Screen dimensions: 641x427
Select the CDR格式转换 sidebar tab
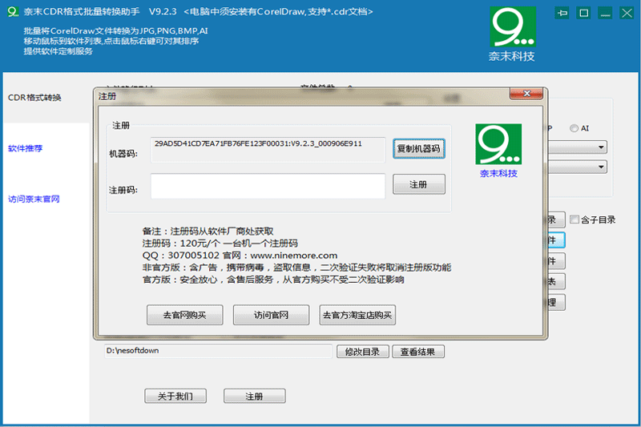click(x=34, y=98)
